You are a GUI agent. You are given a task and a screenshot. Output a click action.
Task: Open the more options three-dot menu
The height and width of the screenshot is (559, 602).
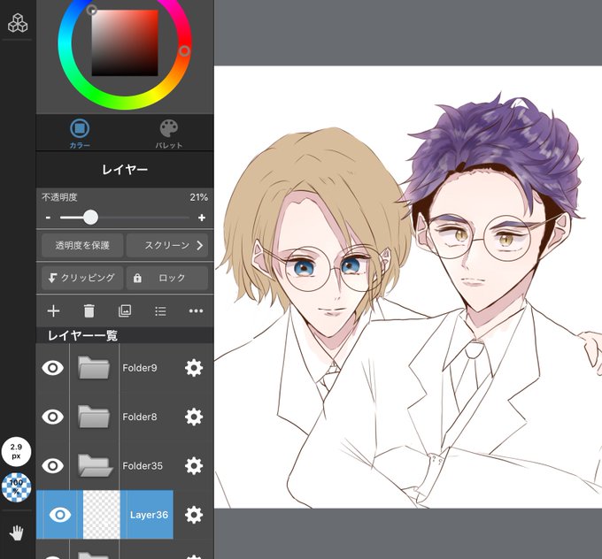click(197, 310)
